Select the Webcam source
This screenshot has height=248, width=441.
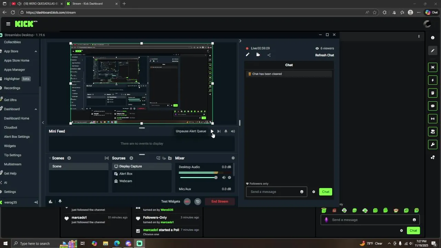pyautogui.click(x=142, y=181)
